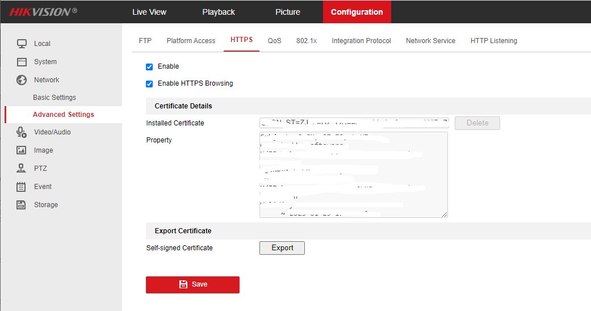Click the Local monitor icon in sidebar
This screenshot has width=591, height=311.
(22, 44)
